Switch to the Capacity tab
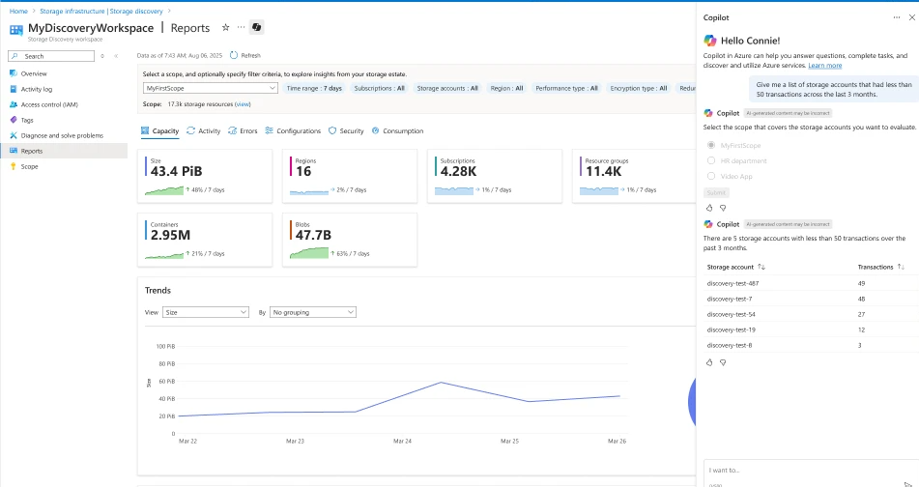Screen dimensions: 919x487 [160, 131]
